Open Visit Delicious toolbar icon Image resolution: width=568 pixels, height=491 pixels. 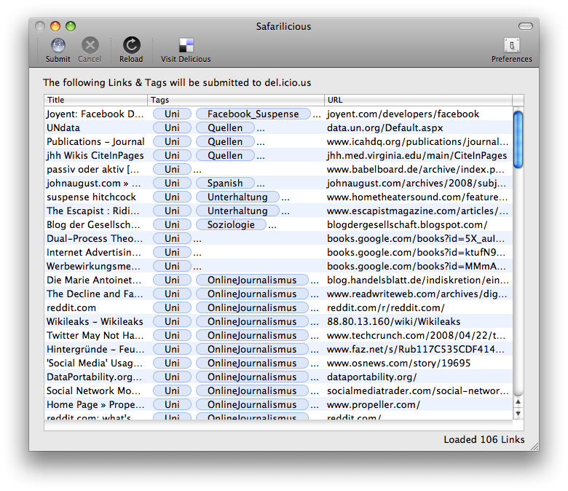click(x=186, y=46)
